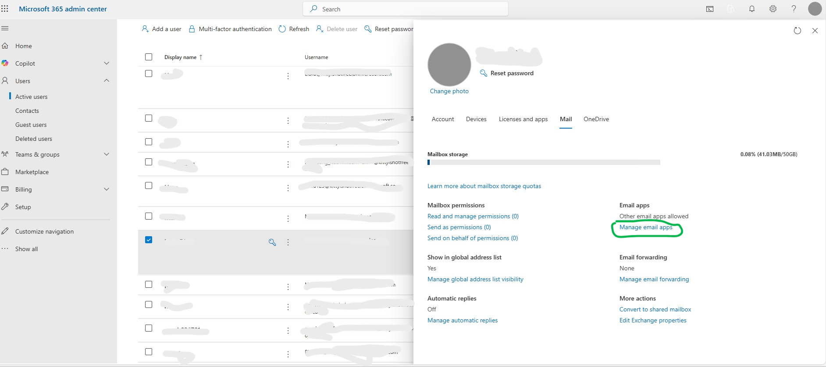Click Read and manage permissions link
The image size is (826, 367).
click(473, 216)
